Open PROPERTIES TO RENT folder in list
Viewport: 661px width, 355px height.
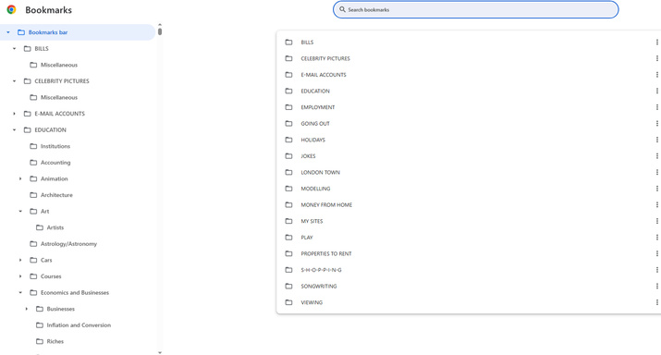pyautogui.click(x=325, y=253)
